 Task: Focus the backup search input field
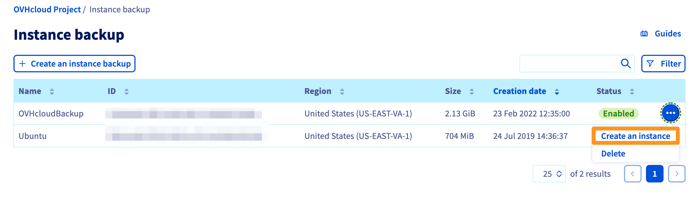(569, 64)
